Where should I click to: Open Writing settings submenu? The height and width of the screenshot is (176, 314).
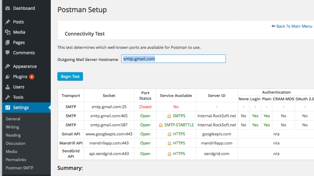point(12,127)
